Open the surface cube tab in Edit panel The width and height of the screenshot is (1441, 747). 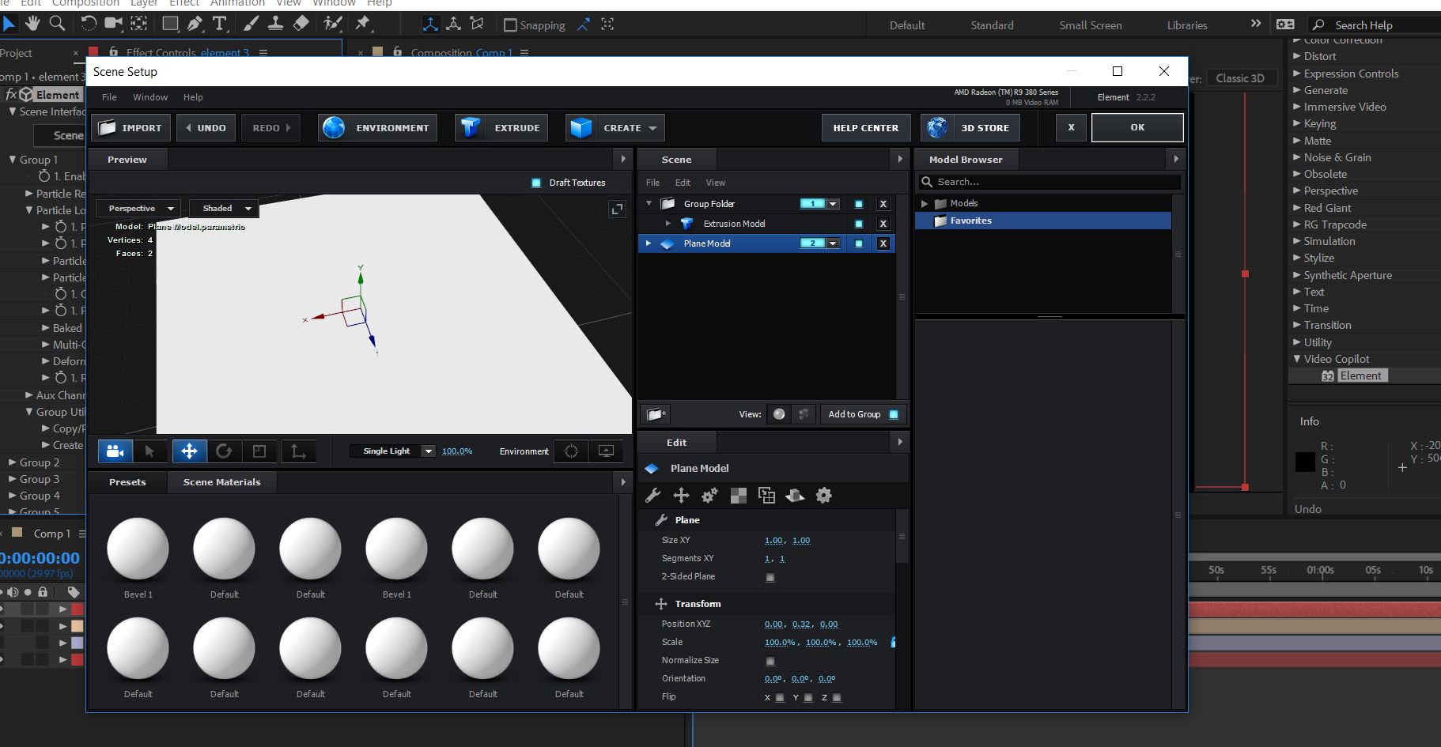tap(795, 496)
